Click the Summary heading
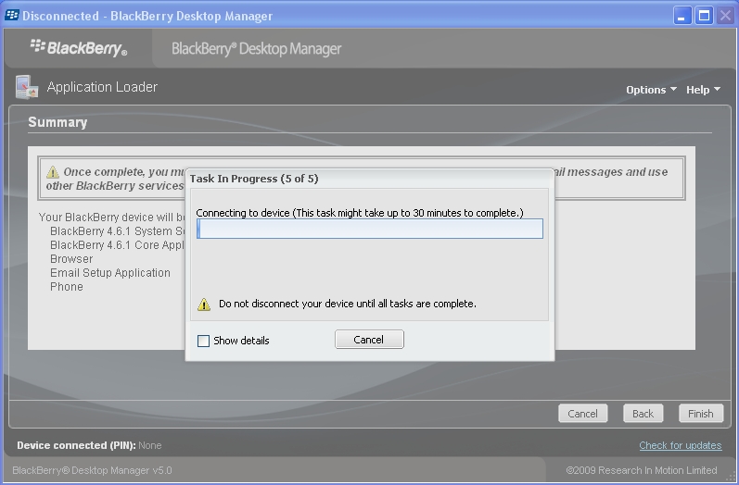 [57, 122]
